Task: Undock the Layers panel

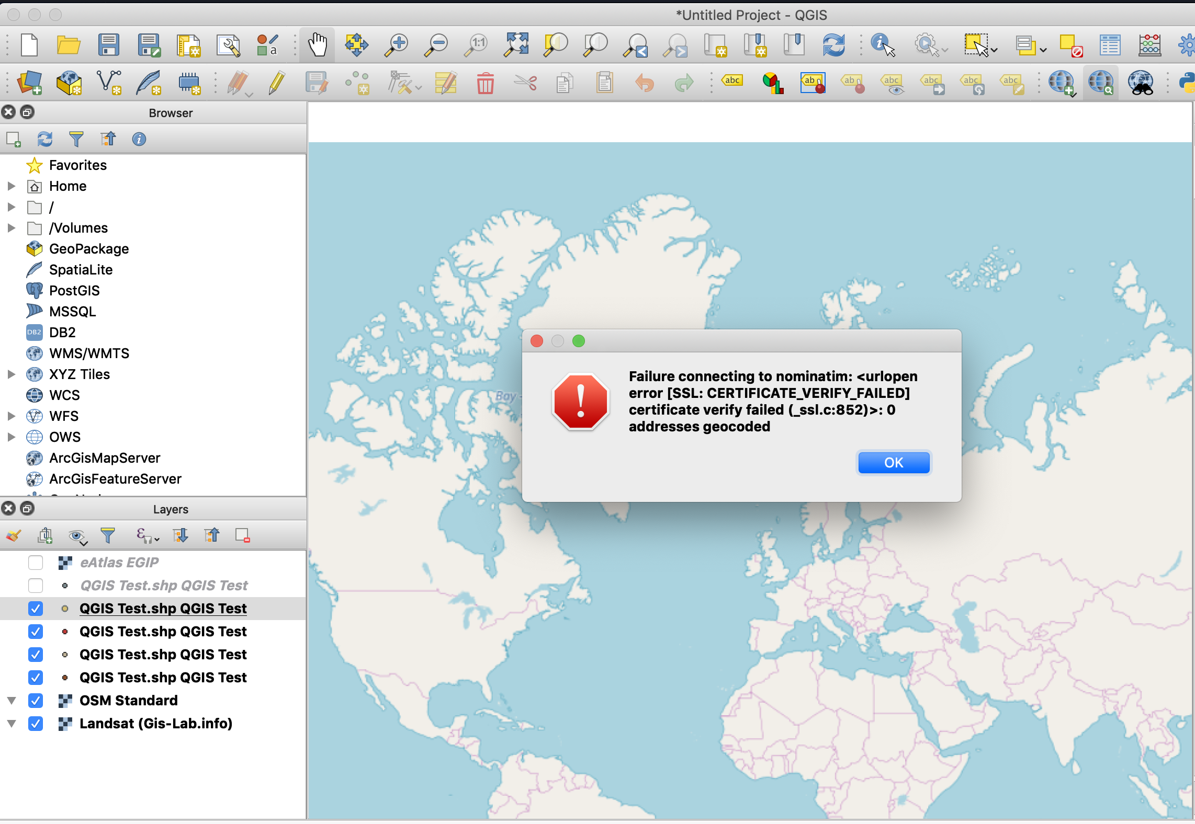Action: coord(27,508)
